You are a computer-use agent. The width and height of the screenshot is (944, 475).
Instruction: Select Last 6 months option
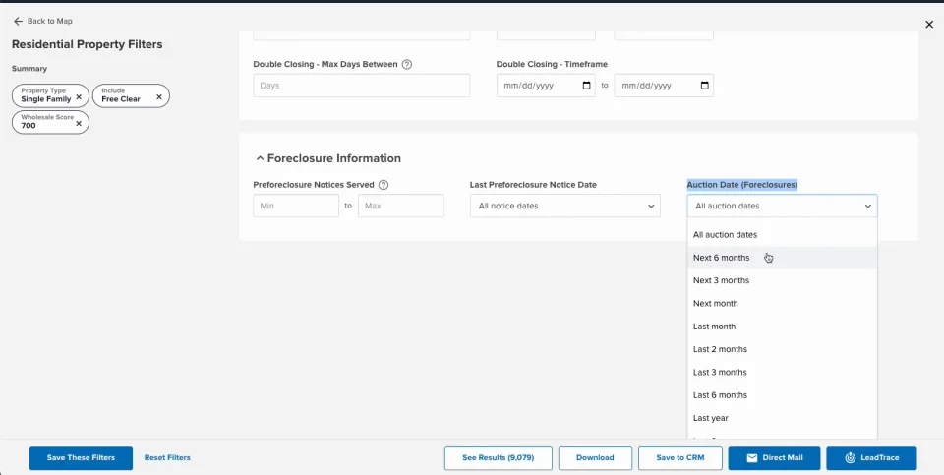(x=782, y=395)
